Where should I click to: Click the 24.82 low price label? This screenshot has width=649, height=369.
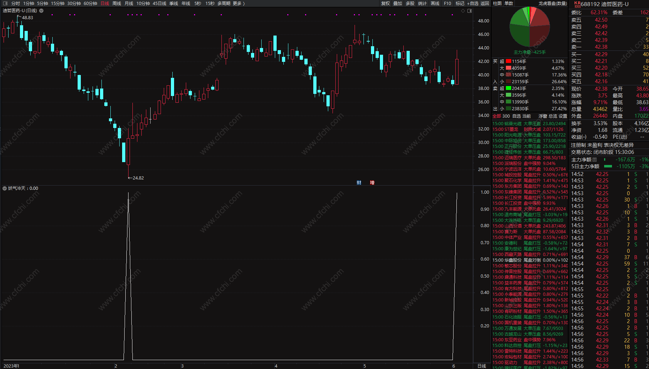(x=138, y=178)
